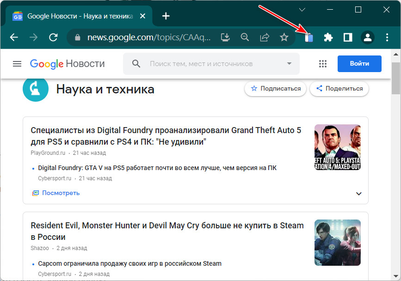The height and width of the screenshot is (281, 401).
Task: Open Capcom ограничила продажу article link
Action: pos(130,263)
